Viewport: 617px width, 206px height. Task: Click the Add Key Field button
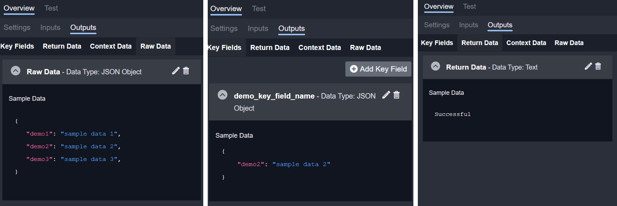pos(378,69)
